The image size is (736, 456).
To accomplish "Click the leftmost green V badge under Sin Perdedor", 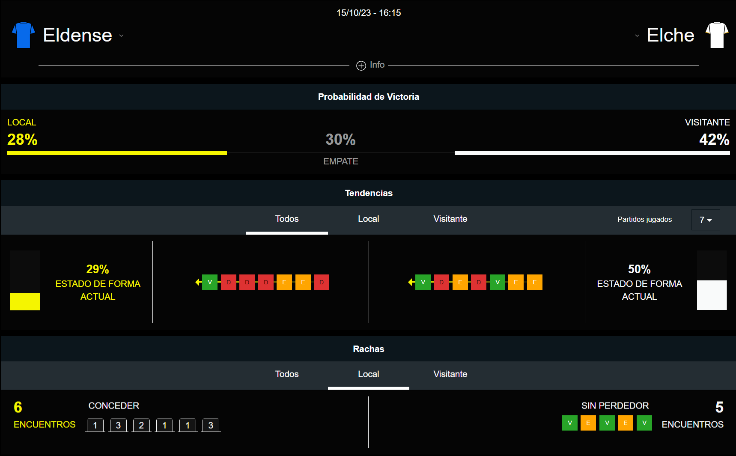I will (570, 423).
